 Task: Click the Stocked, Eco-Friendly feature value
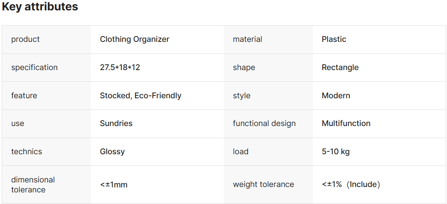(x=140, y=96)
